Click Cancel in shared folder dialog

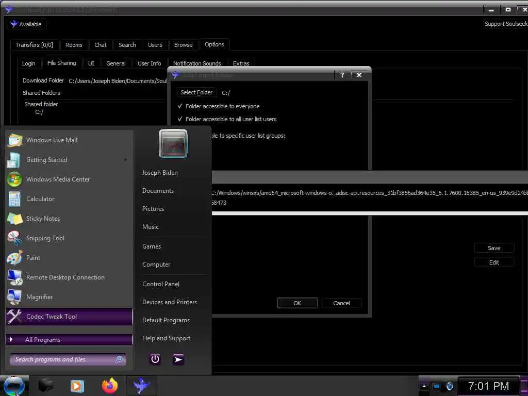[x=341, y=303]
